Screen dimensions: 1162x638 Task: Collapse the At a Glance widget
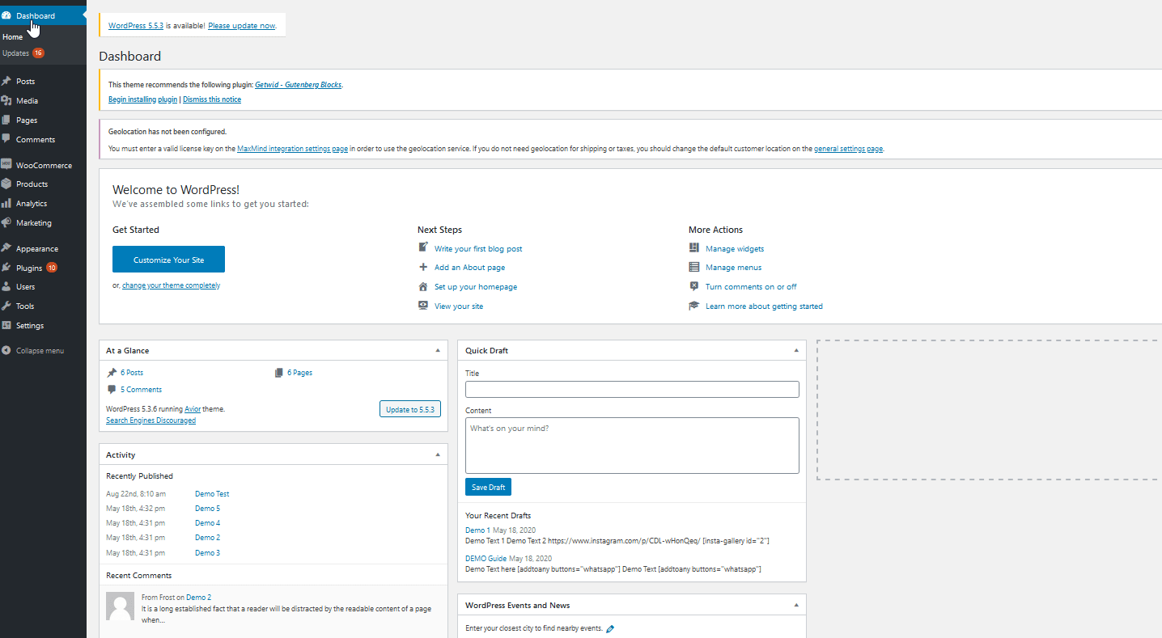pyautogui.click(x=438, y=350)
